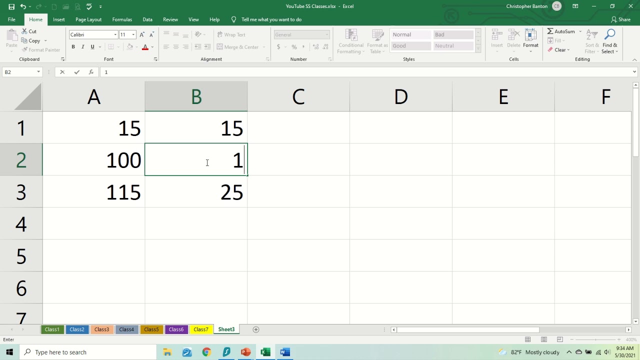Click the Decrease Font Size icon
The image size is (640, 360).
[x=151, y=34]
